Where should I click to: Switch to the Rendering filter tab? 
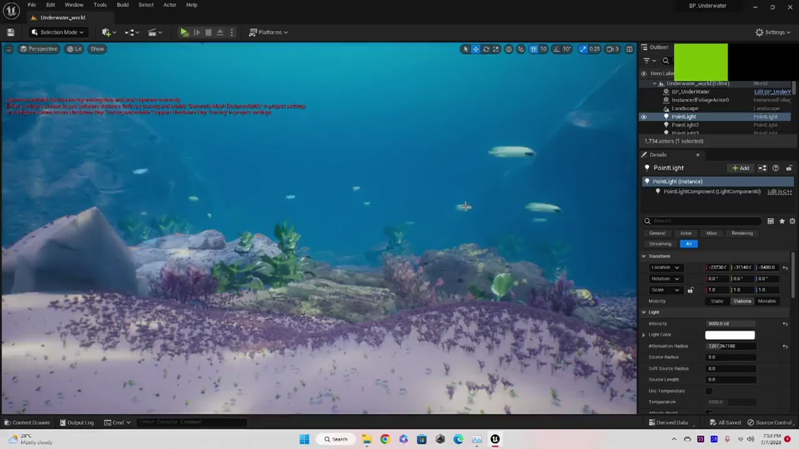click(742, 233)
